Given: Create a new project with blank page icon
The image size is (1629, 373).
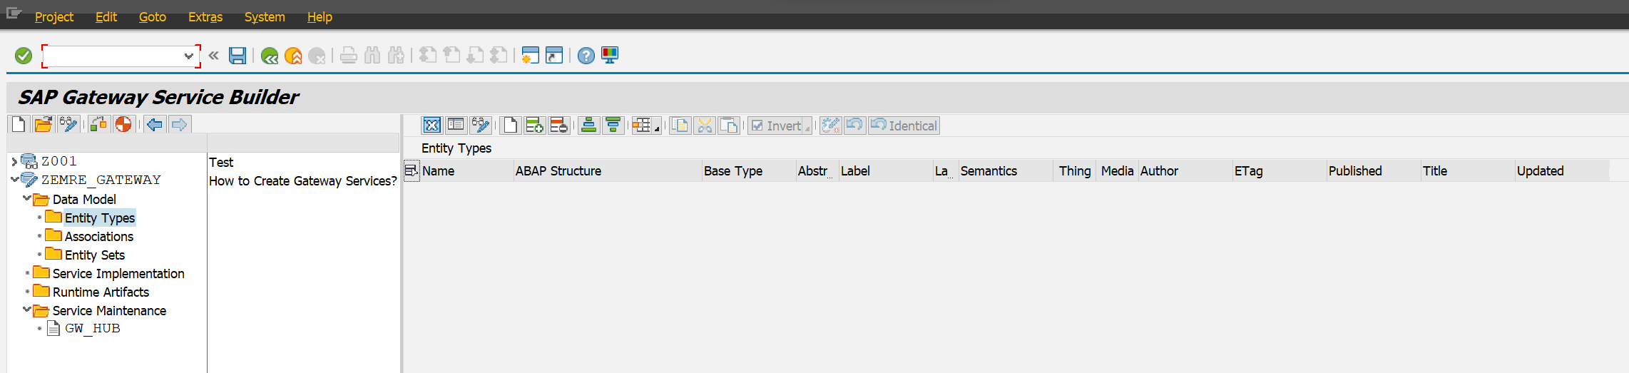Looking at the screenshot, I should click(19, 125).
